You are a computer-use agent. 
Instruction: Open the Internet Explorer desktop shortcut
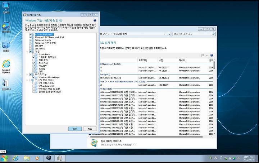[x=6, y=66]
